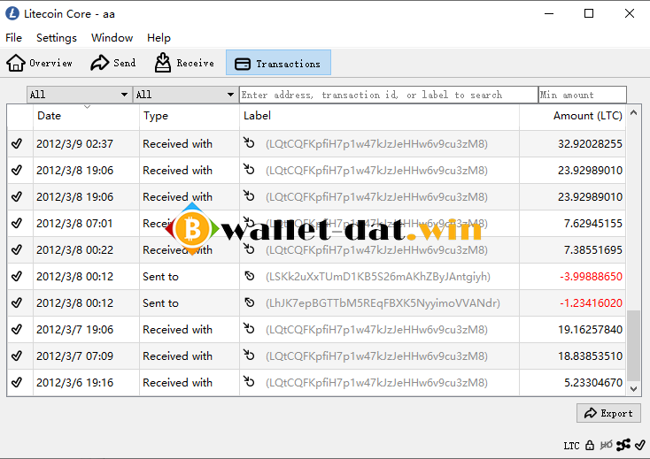The height and width of the screenshot is (459, 650).
Task: Sort by the Type column header
Action: [190, 116]
